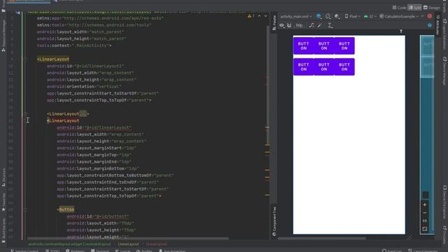This screenshot has width=448, height=252.
Task: Open the Attributes side panel
Action: pyautogui.click(x=437, y=24)
